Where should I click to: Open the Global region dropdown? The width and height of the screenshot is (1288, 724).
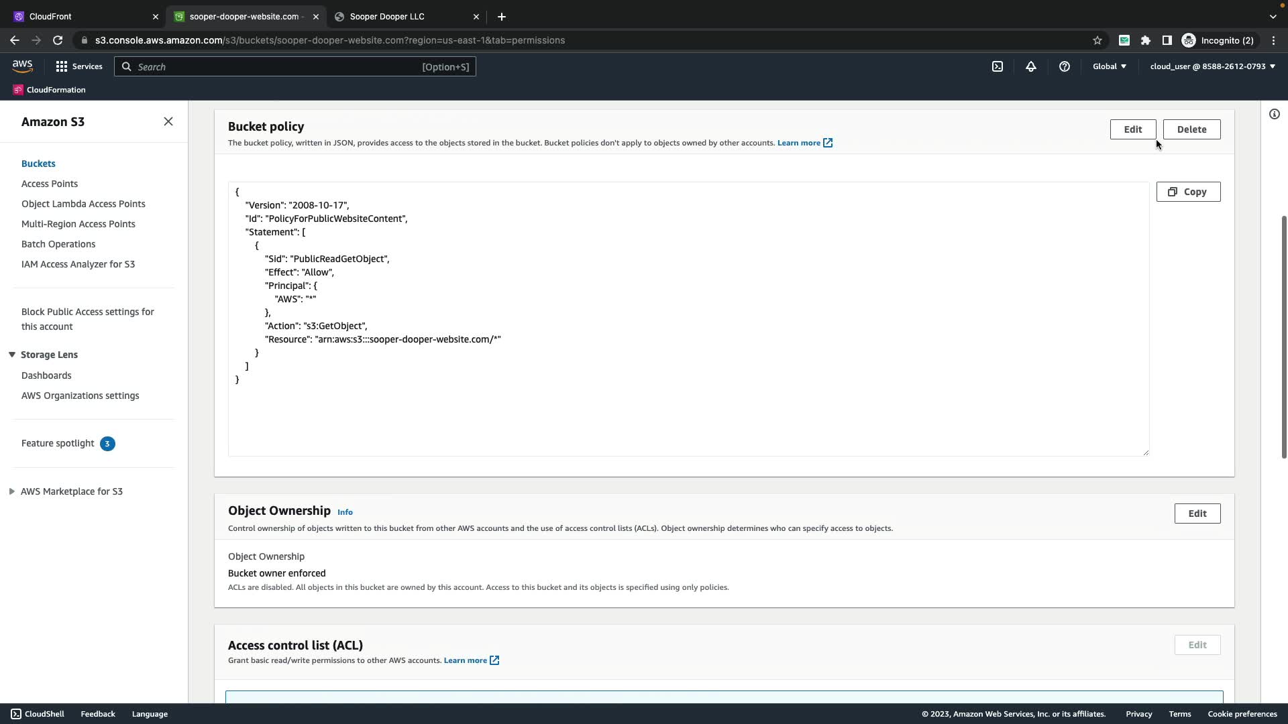click(x=1110, y=66)
